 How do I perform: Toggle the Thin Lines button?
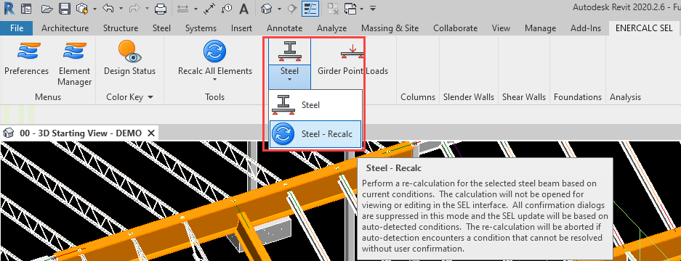(x=310, y=8)
